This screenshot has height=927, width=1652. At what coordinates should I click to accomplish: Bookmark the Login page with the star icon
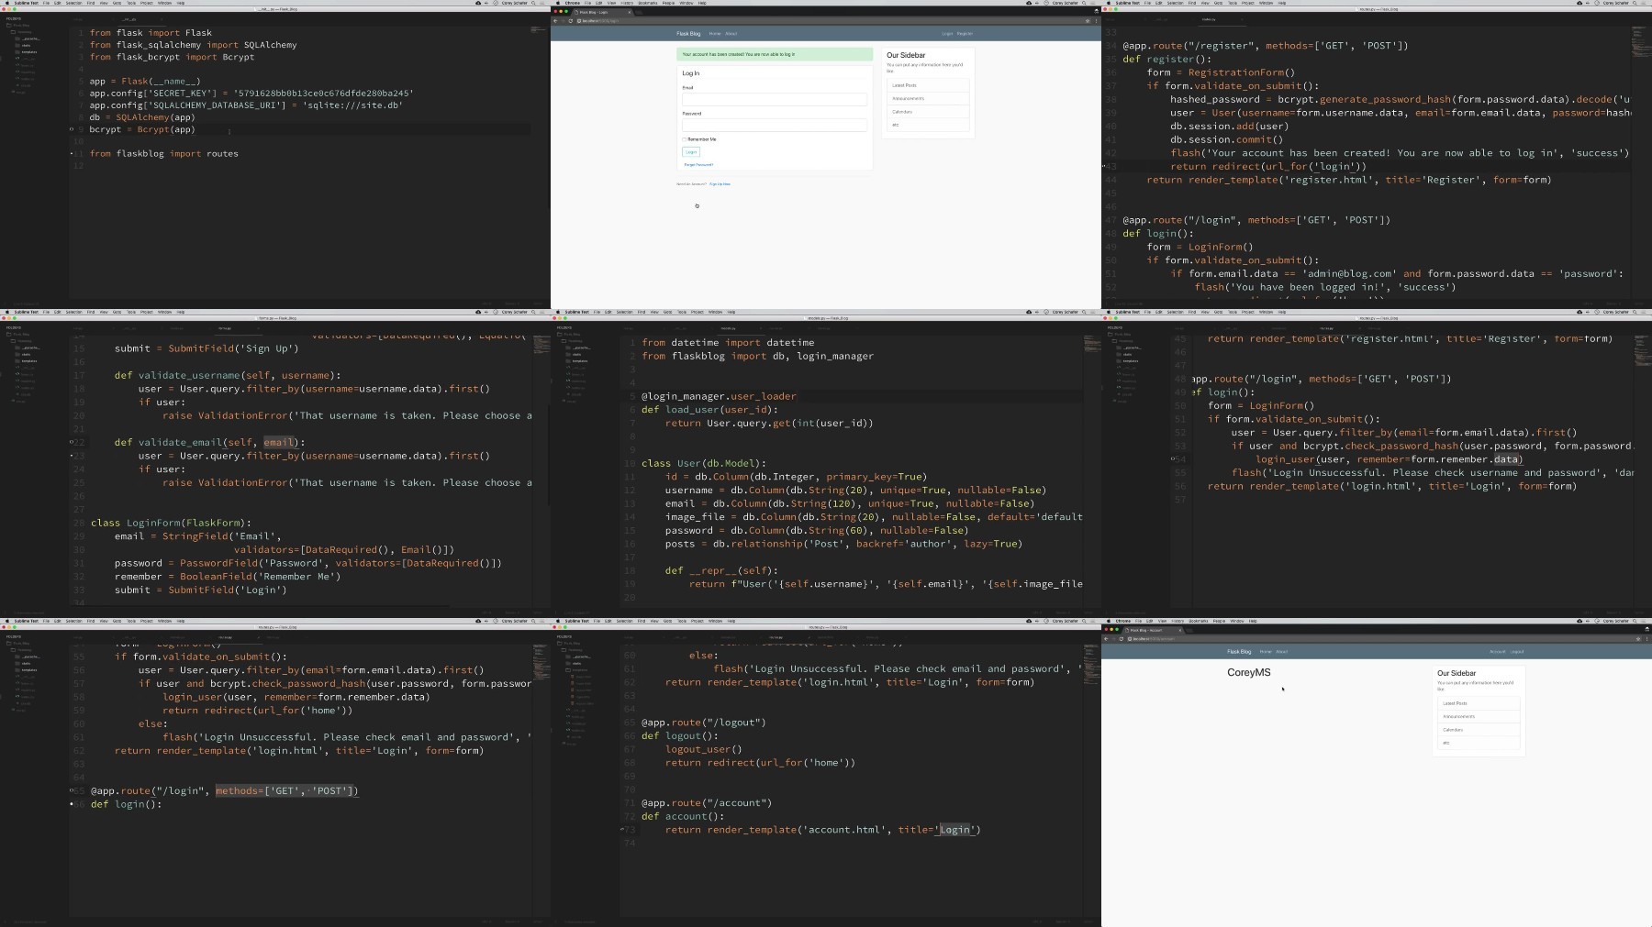1088,21
